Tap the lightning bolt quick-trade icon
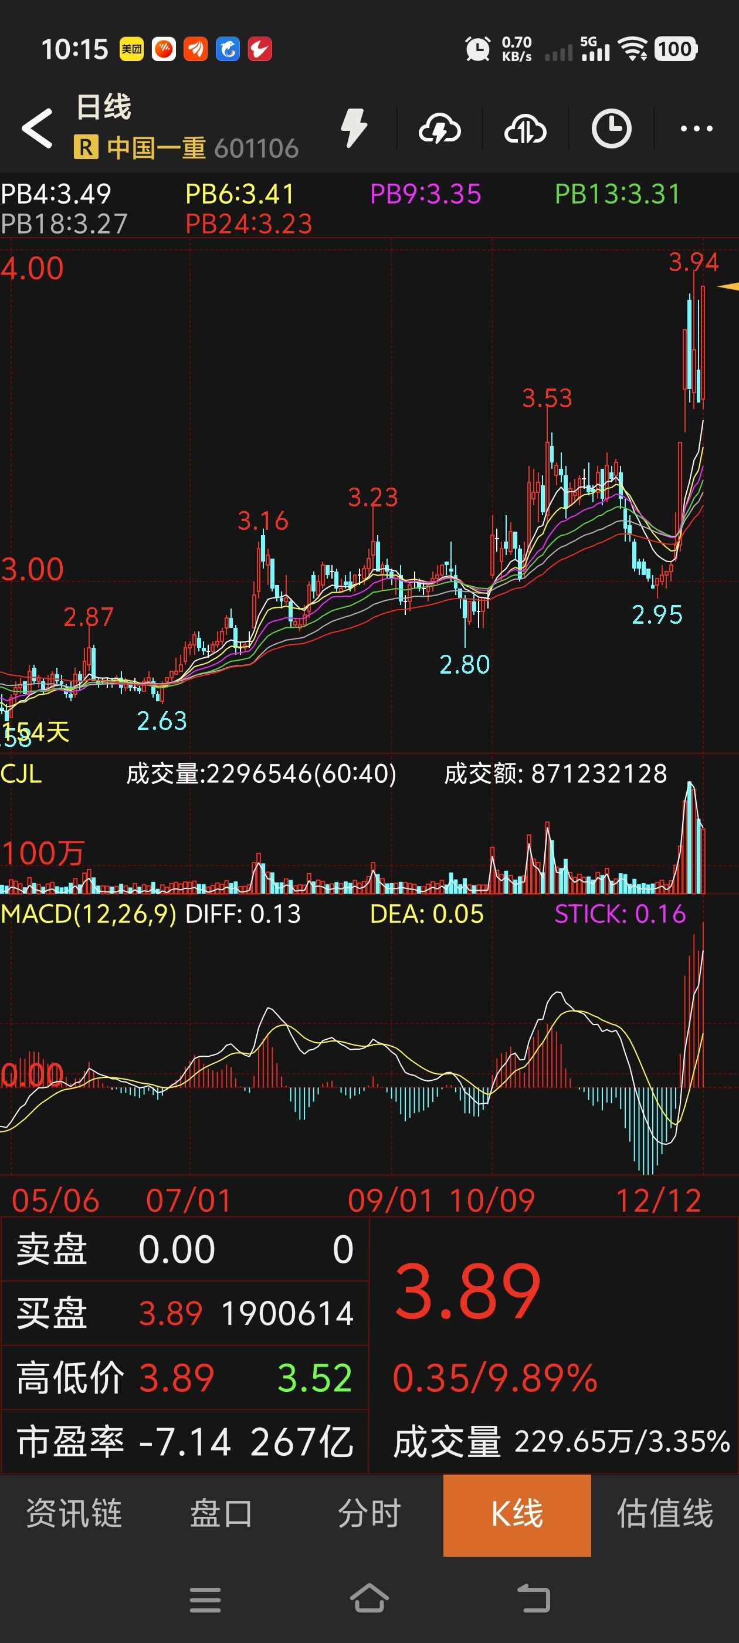 click(x=353, y=128)
